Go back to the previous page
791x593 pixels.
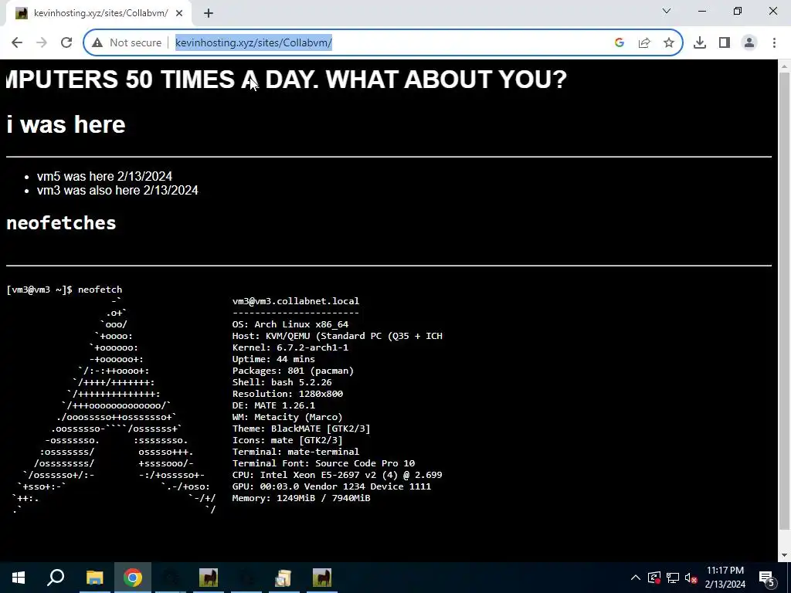(x=17, y=43)
